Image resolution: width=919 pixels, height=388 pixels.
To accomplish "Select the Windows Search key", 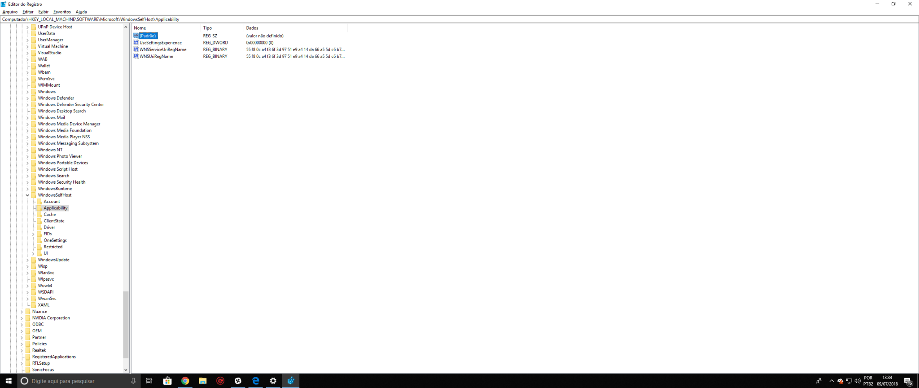I will pyautogui.click(x=53, y=176).
